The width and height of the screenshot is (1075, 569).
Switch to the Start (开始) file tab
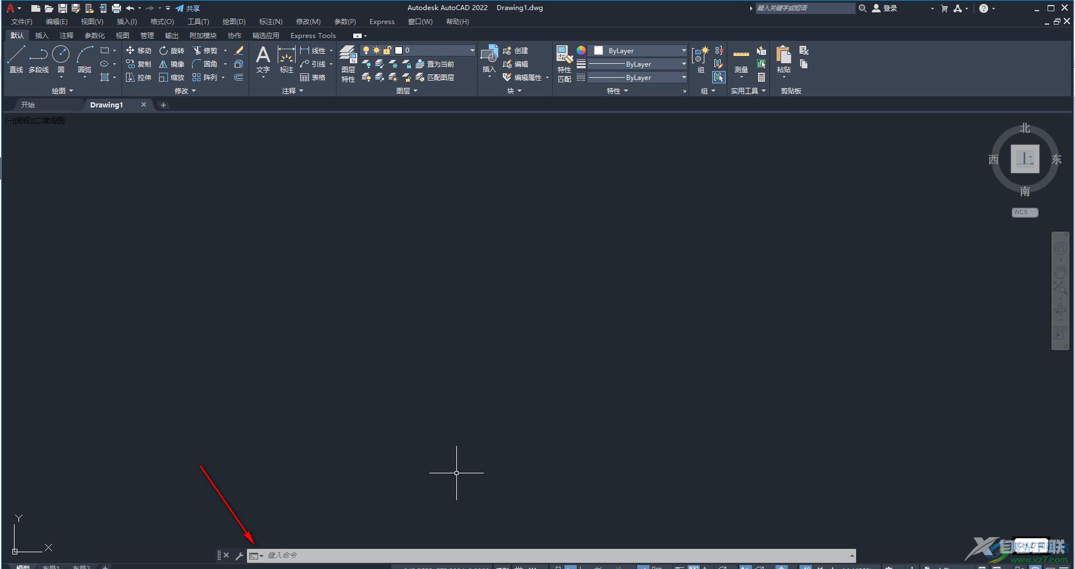coord(28,105)
